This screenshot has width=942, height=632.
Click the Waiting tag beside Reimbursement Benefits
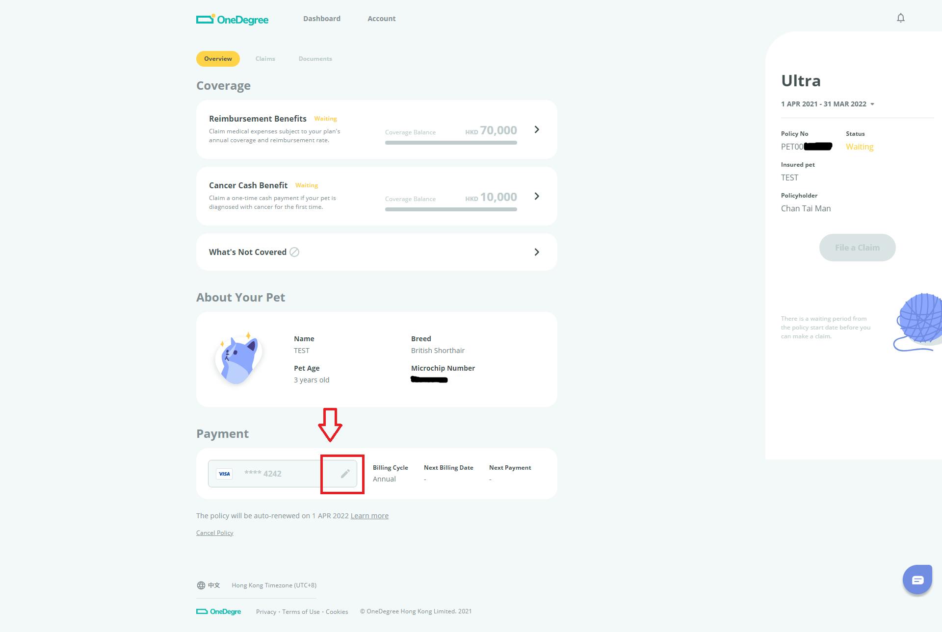(325, 119)
